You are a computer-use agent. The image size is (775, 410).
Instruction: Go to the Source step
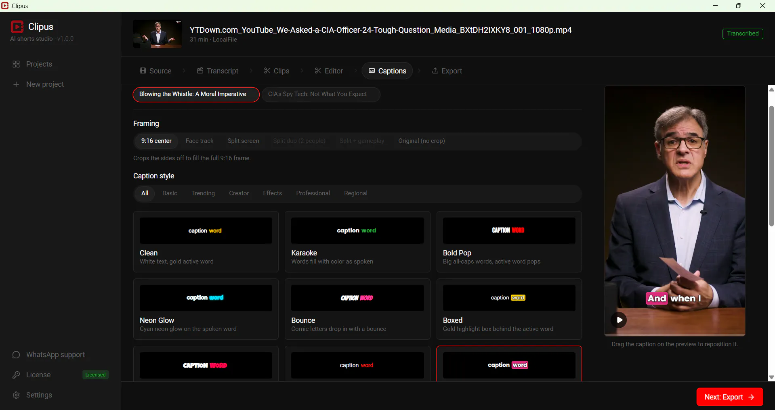155,71
